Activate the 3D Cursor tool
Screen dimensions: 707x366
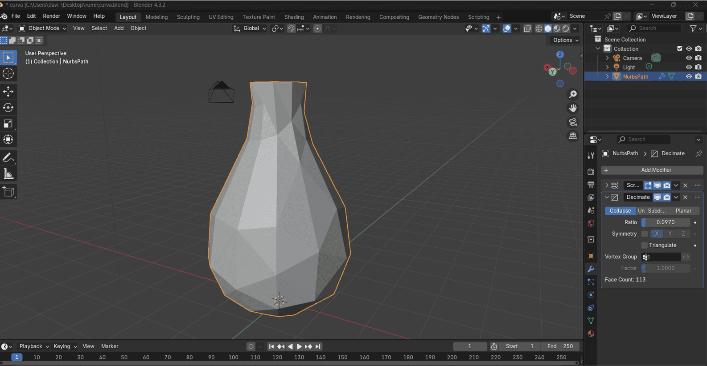click(8, 73)
